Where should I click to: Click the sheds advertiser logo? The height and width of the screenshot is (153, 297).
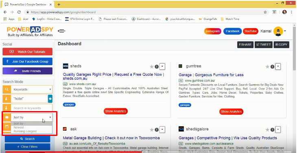66,66
